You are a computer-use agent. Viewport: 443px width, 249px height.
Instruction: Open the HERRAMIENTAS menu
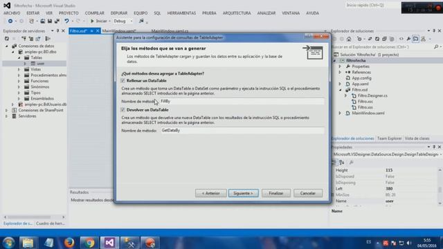coord(181,13)
